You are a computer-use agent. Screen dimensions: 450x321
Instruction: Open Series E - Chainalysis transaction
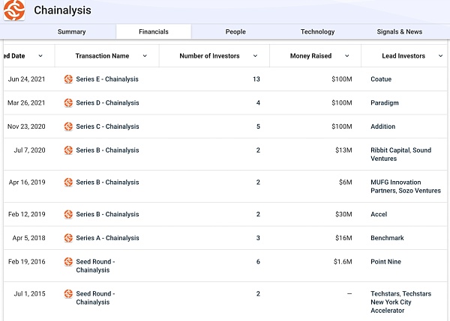[107, 79]
